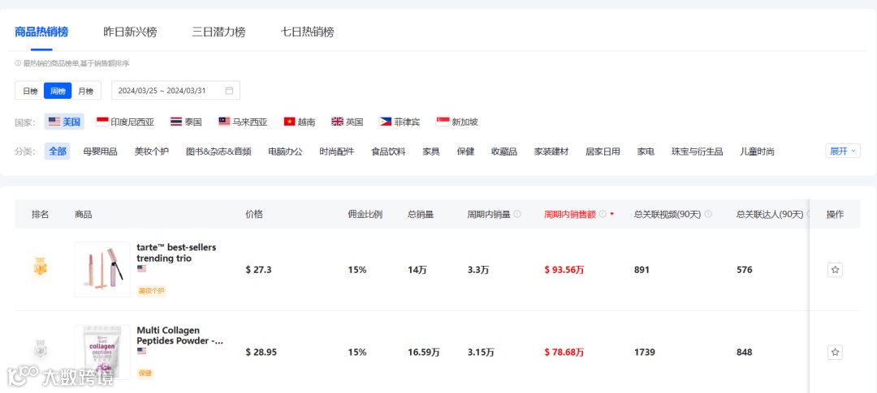Select 马来西亚 country filter
This screenshot has width=877, height=393.
tap(243, 122)
